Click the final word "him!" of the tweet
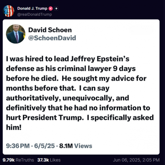Screen dimensions: 165x165 coord(14,127)
